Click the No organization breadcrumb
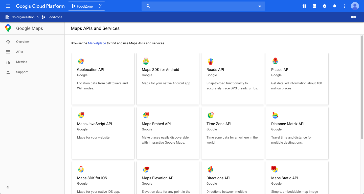364x194 pixels. [23, 17]
